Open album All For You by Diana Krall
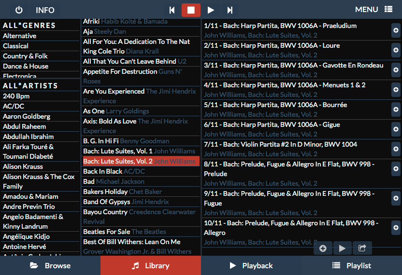Viewport: 402px width, 275px height. pyautogui.click(x=141, y=46)
